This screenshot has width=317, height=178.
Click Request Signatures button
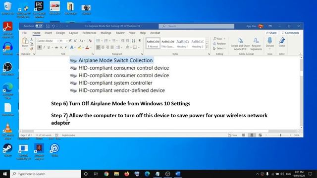tap(256, 44)
